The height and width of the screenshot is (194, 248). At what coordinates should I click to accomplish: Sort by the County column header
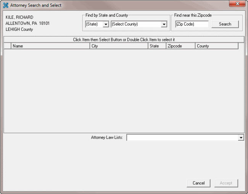point(217,46)
